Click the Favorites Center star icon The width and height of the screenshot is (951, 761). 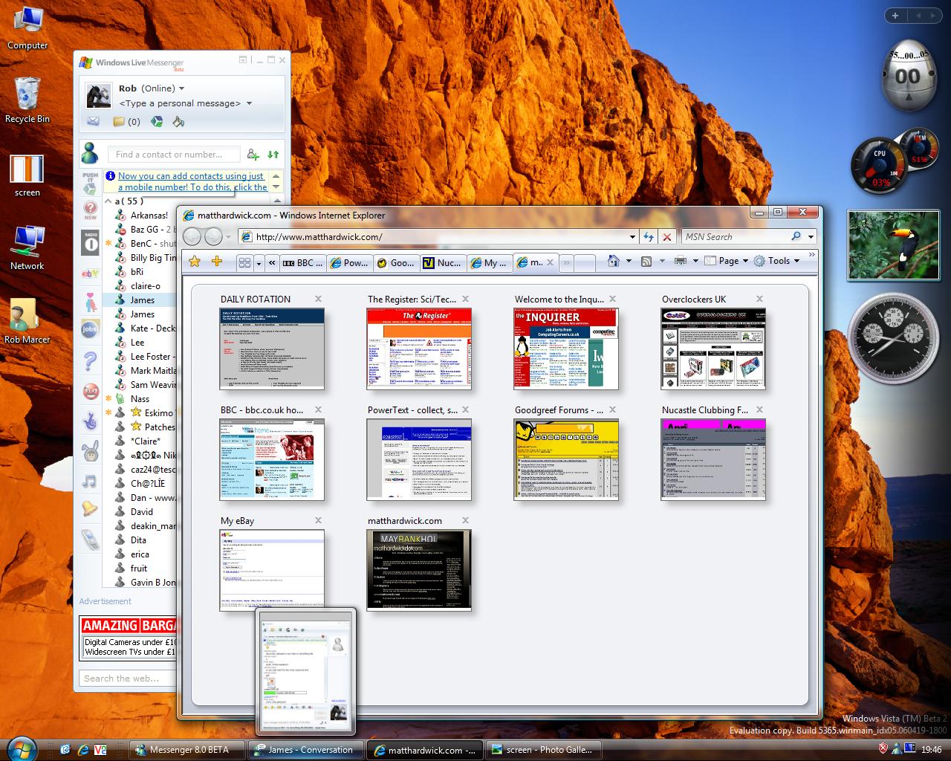click(x=195, y=262)
